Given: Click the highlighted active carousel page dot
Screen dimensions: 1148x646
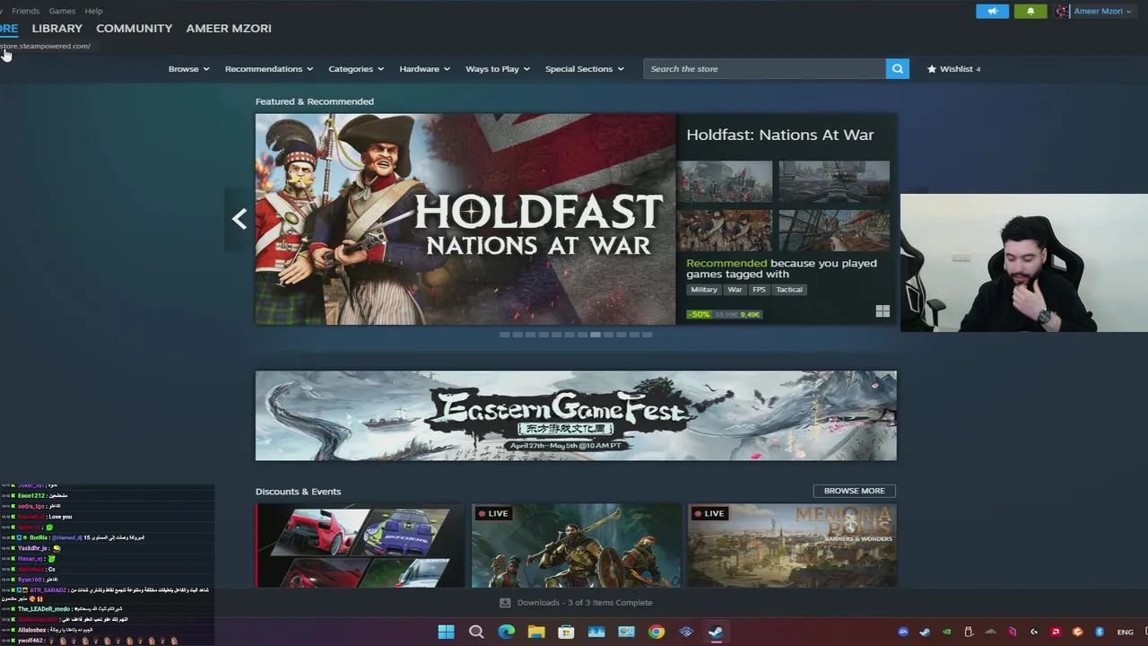Looking at the screenshot, I should (x=595, y=335).
